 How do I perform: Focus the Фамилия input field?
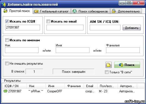(x=123, y=50)
